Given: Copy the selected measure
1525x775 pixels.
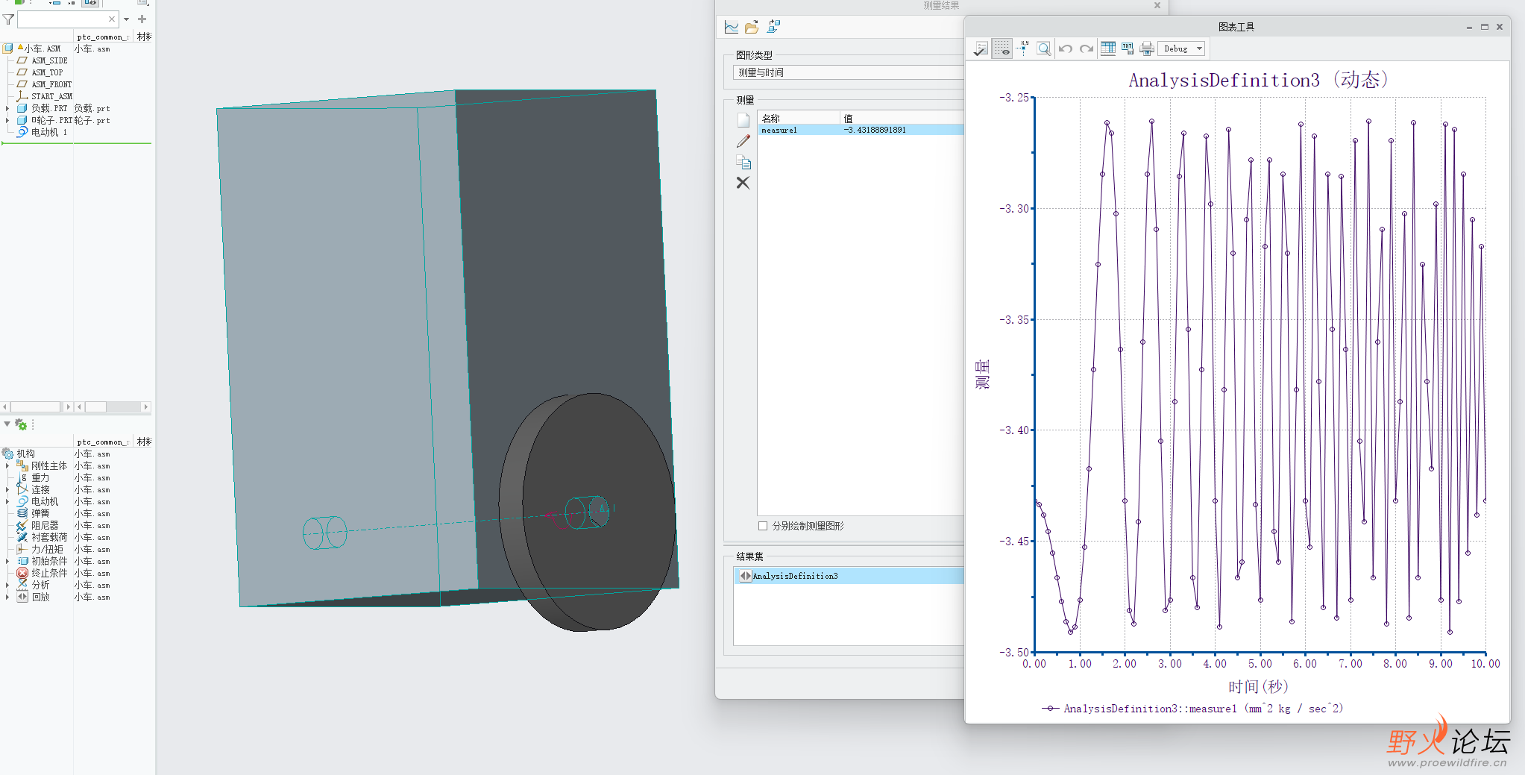Looking at the screenshot, I should pyautogui.click(x=743, y=162).
